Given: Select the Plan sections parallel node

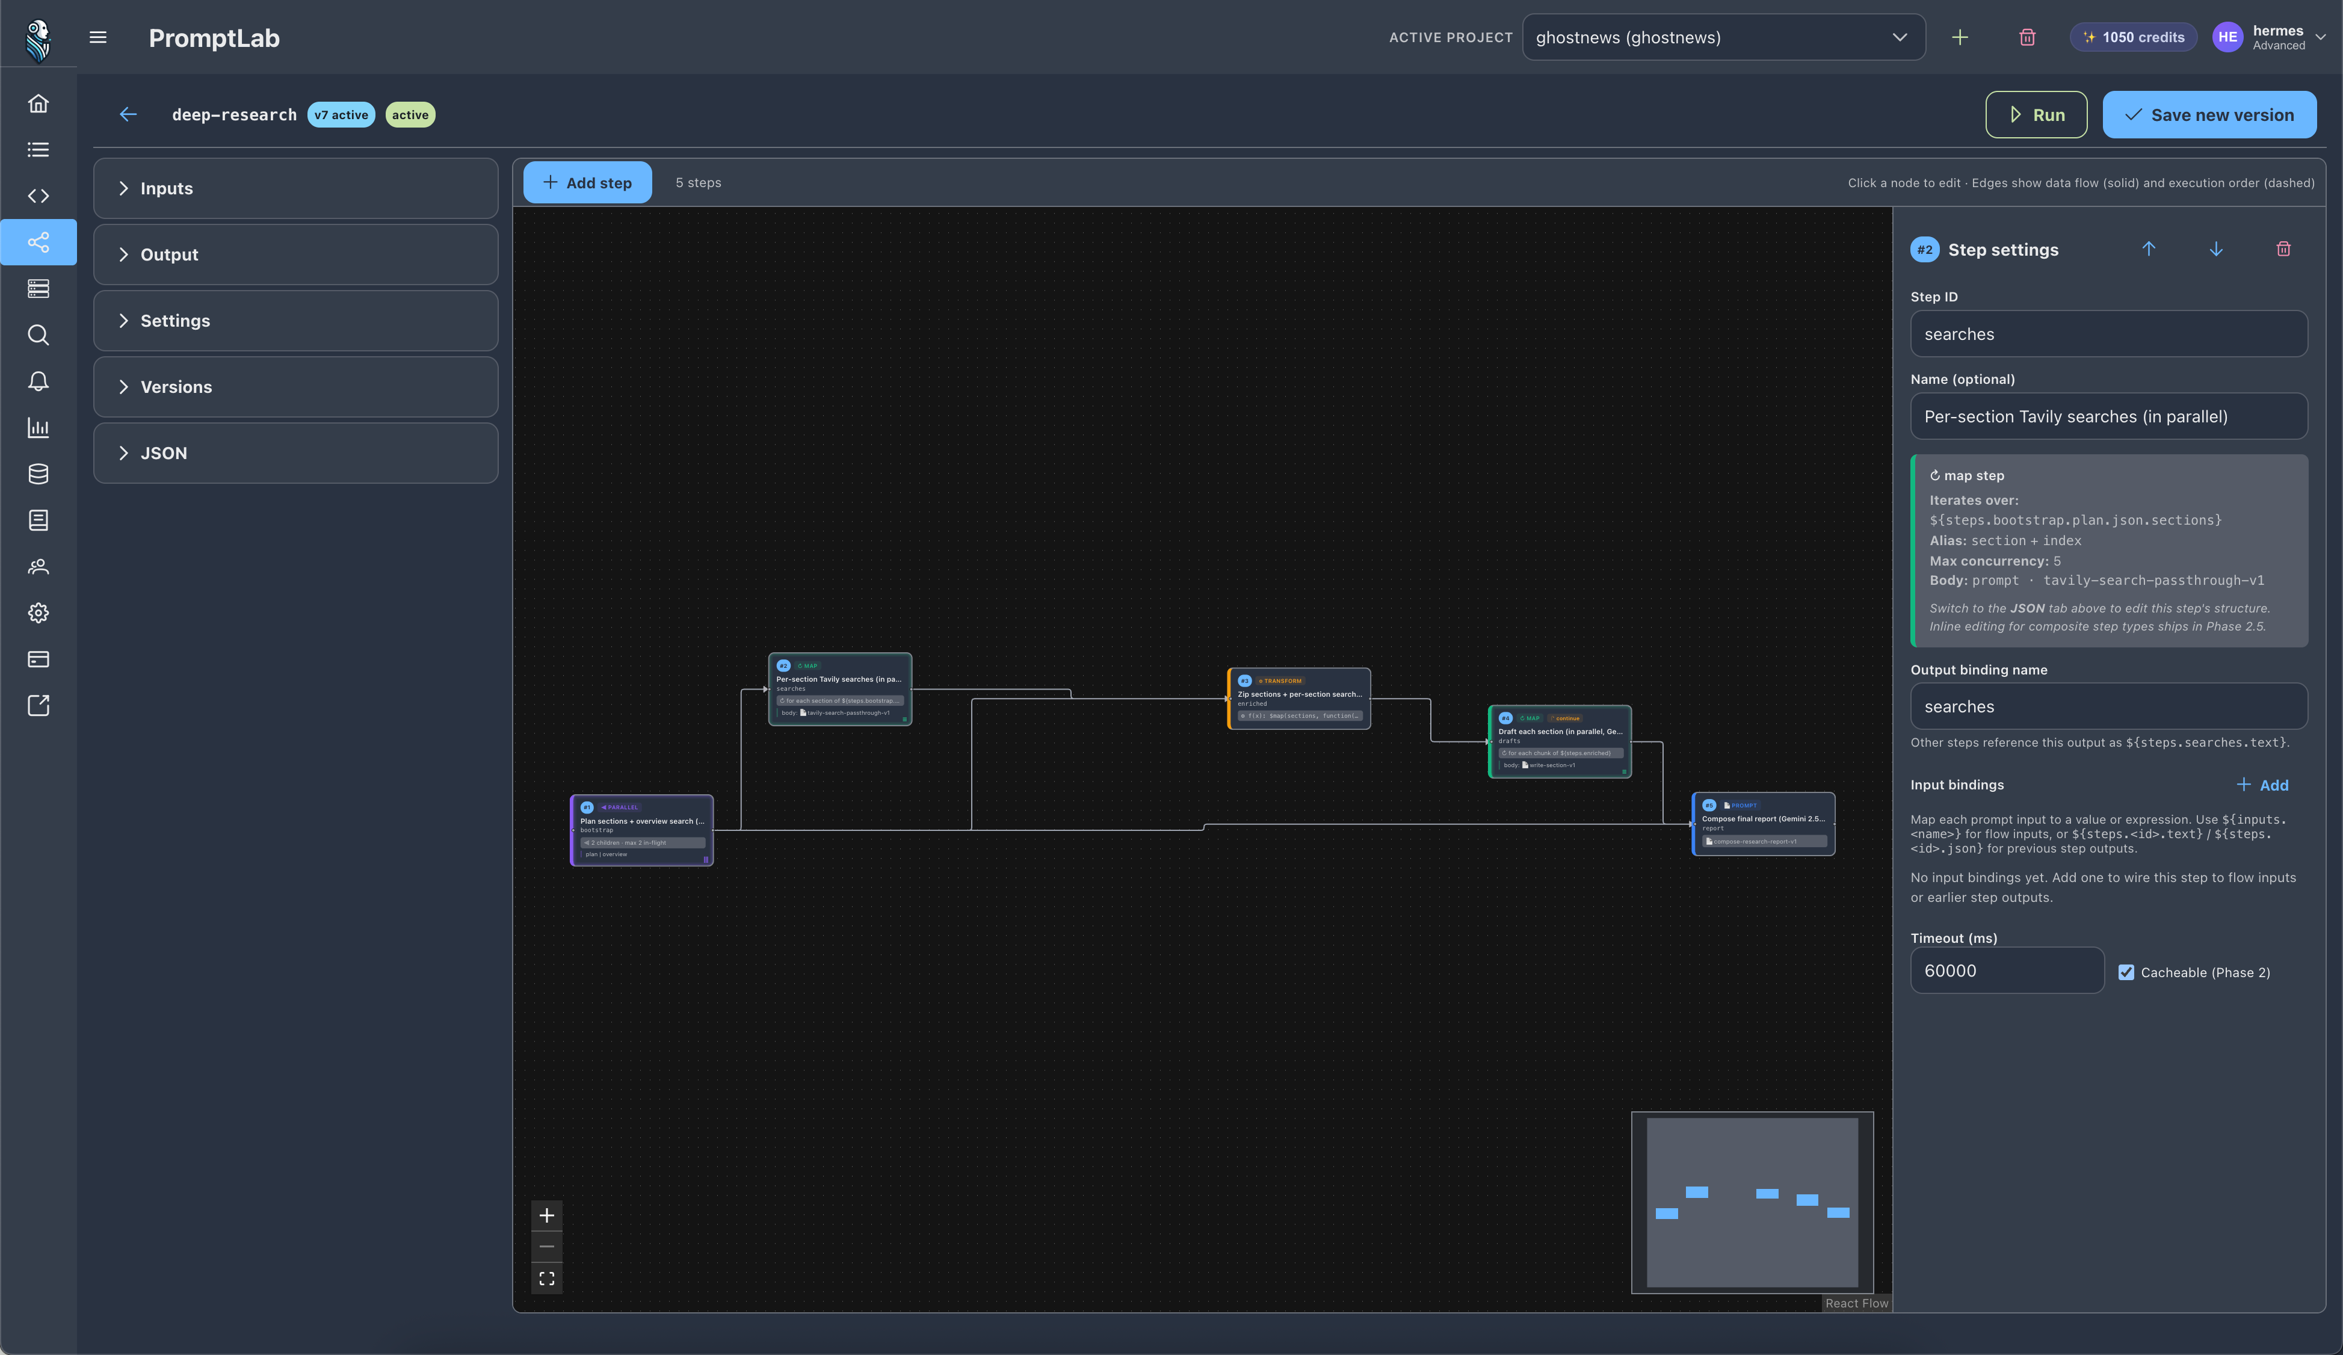Looking at the screenshot, I should pos(641,830).
